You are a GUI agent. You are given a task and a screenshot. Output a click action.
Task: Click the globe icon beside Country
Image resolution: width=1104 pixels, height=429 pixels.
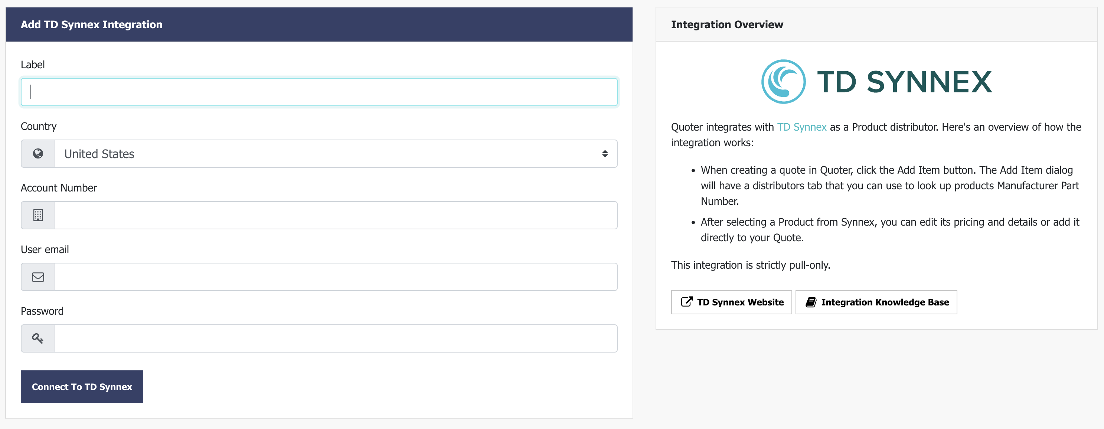(x=38, y=153)
